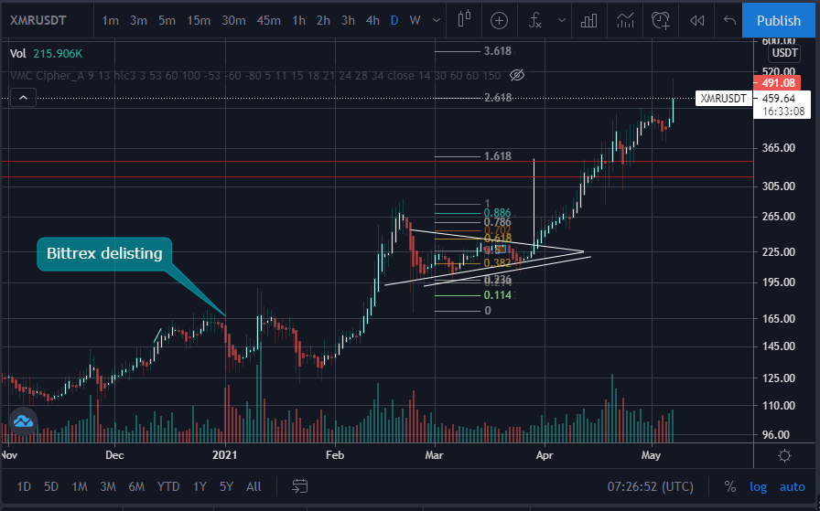Open the bar chart financials icon

588,20
